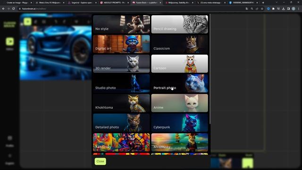Click the share icon in address bar
This screenshot has width=302, height=170.
click(x=257, y=8)
